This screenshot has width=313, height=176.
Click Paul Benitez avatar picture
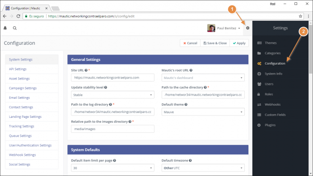[211, 28]
